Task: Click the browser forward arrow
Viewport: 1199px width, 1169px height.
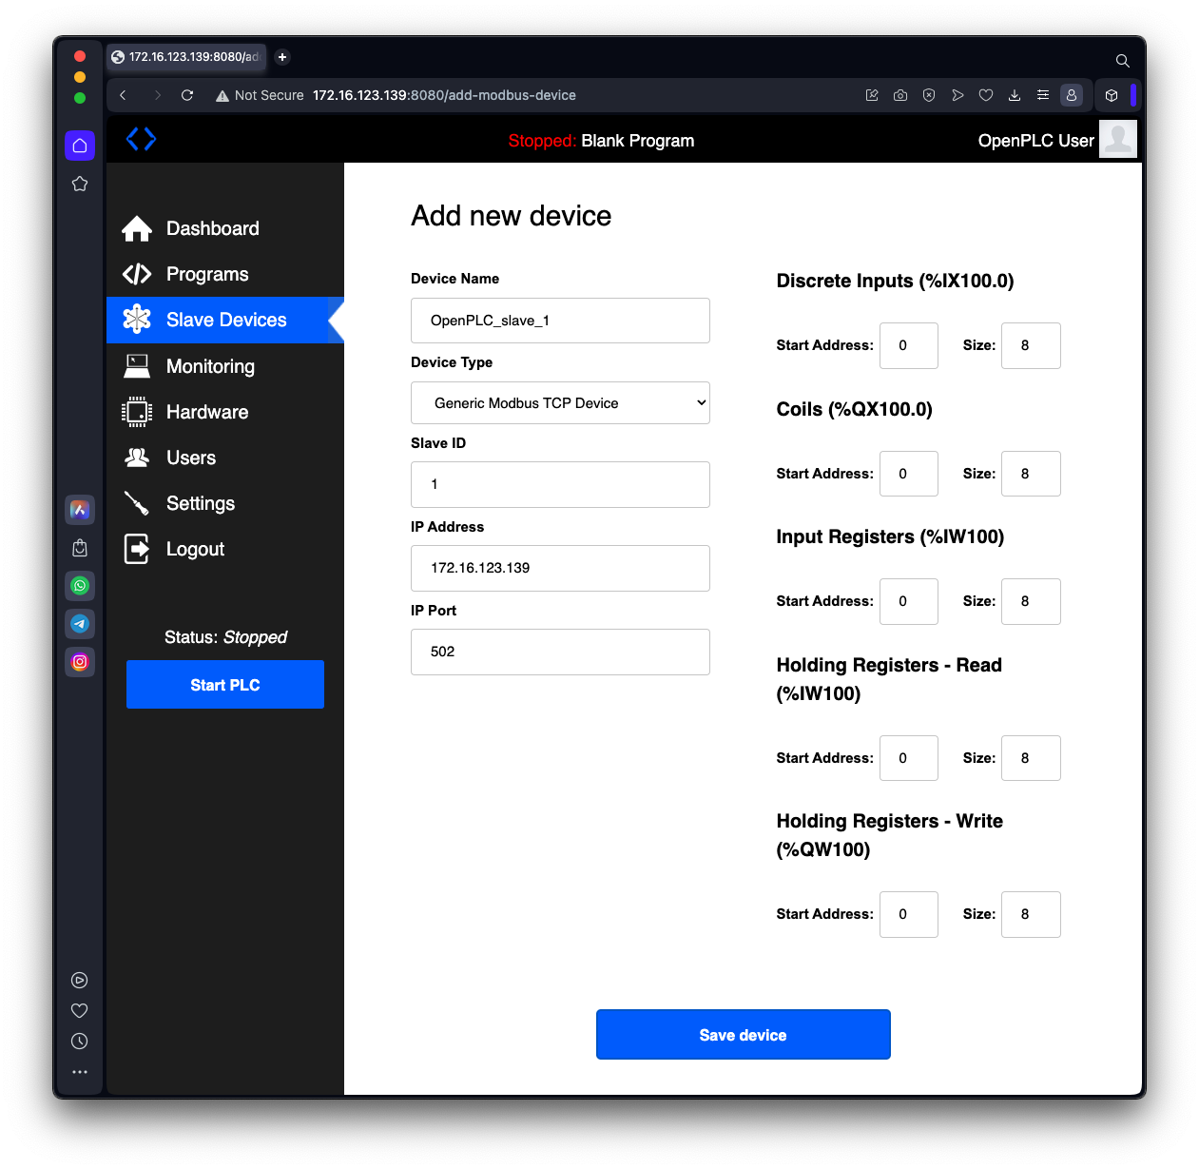Action: [x=157, y=95]
